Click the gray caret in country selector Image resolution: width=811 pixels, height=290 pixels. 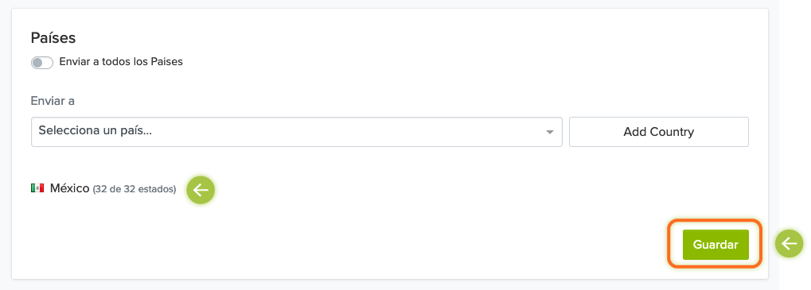549,132
